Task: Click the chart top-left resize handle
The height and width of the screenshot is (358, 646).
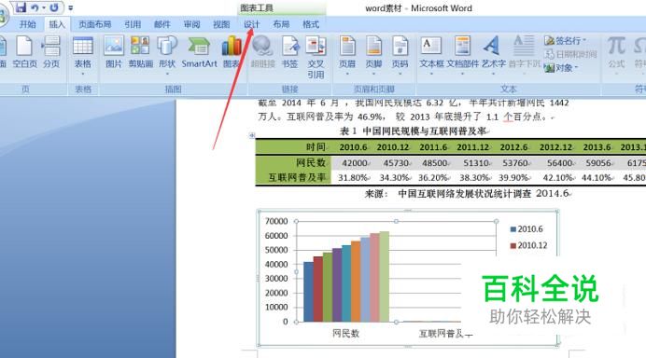Action: (259, 212)
